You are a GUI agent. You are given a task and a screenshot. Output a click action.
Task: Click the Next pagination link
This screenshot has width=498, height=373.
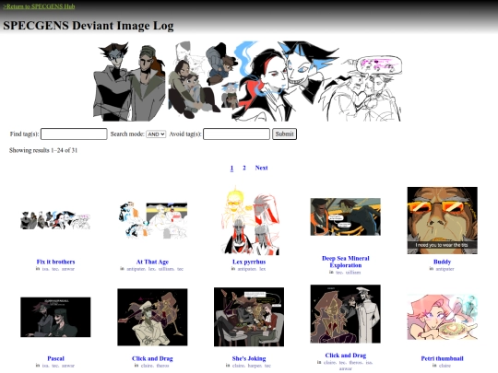[261, 168]
